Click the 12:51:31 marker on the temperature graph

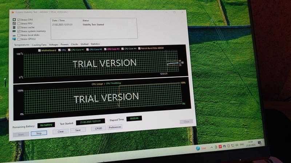pos(164,74)
